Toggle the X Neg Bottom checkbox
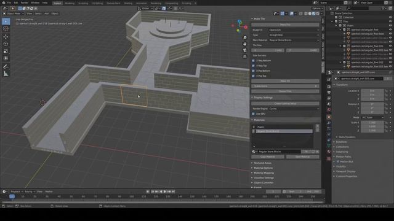Screen dimensions: 394x221 pyautogui.click(x=253, y=61)
